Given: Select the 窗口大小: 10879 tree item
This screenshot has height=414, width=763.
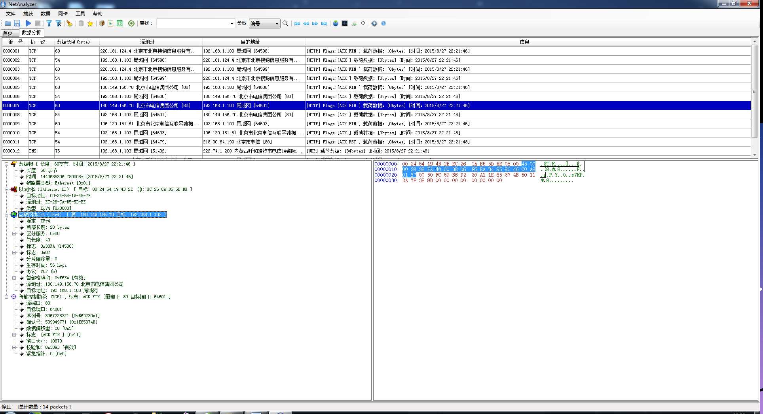Looking at the screenshot, I should 44,341.
